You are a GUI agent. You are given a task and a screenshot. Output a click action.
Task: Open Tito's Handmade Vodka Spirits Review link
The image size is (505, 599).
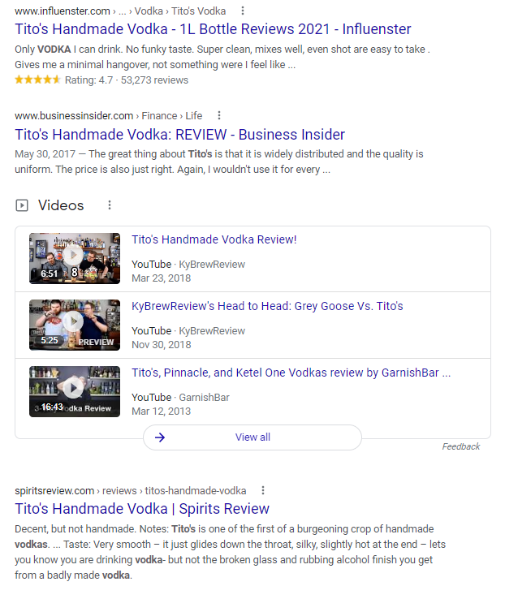[142, 509]
